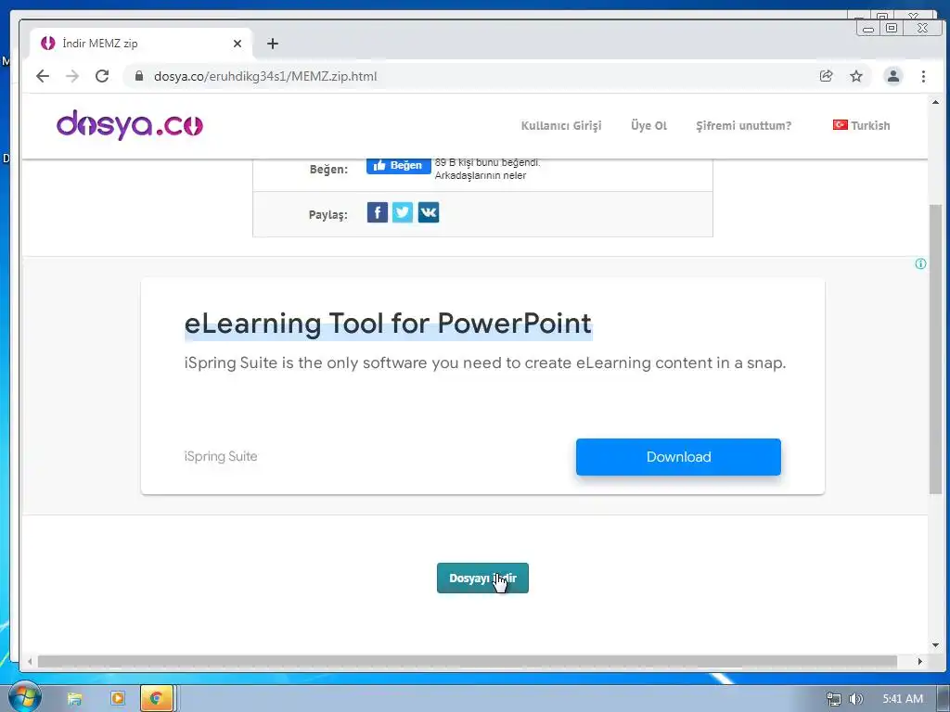Click the iSpring Suite advertiser label
This screenshot has height=712, width=950.
[x=221, y=456]
